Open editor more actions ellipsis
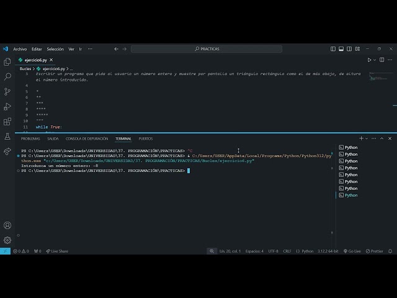The height and width of the screenshot is (298, 397). tap(390, 60)
